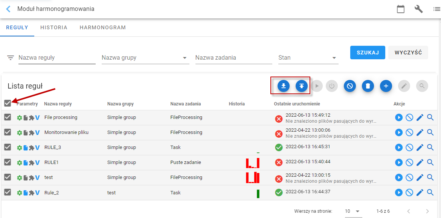This screenshot has height=218, width=441.
Task: Click the red error status for File processing
Action: click(x=279, y=119)
